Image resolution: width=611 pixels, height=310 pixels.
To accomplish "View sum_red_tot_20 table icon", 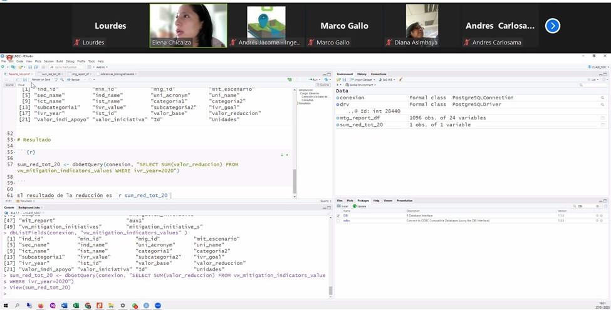I will 603,125.
